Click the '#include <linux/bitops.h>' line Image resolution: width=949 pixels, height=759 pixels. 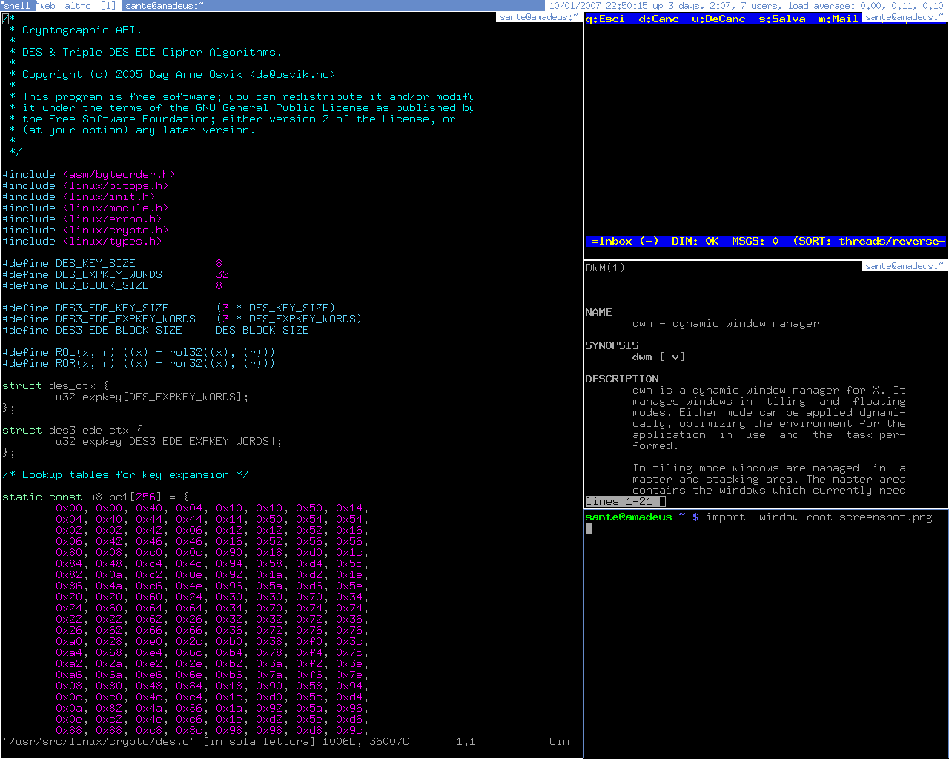click(x=85, y=185)
